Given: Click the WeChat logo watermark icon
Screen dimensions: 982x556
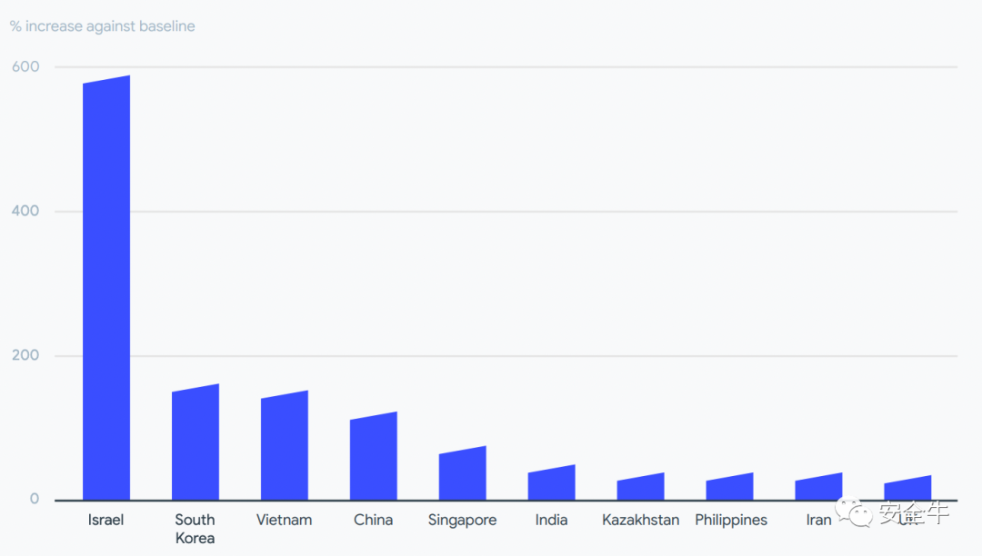Looking at the screenshot, I should point(854,512).
